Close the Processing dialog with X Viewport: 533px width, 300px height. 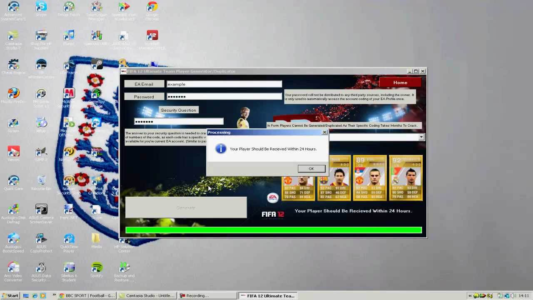tap(324, 132)
